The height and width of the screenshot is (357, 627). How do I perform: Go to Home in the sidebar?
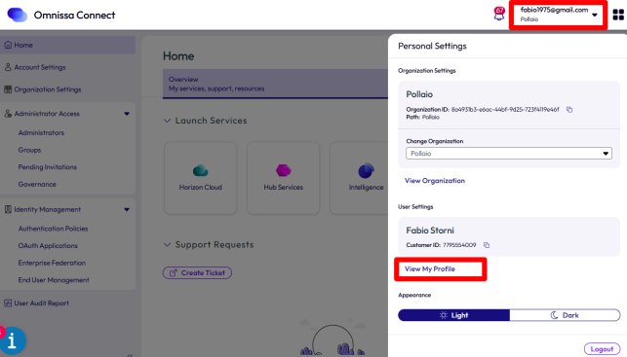[67, 45]
